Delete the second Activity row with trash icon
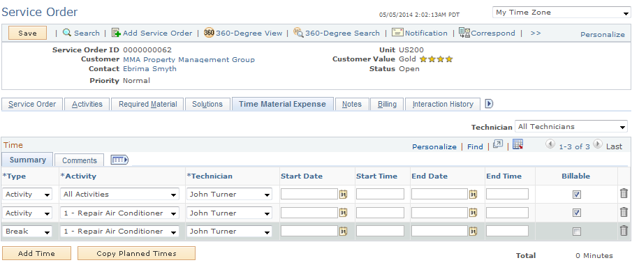This screenshot has height=265, width=639. pos(624,212)
